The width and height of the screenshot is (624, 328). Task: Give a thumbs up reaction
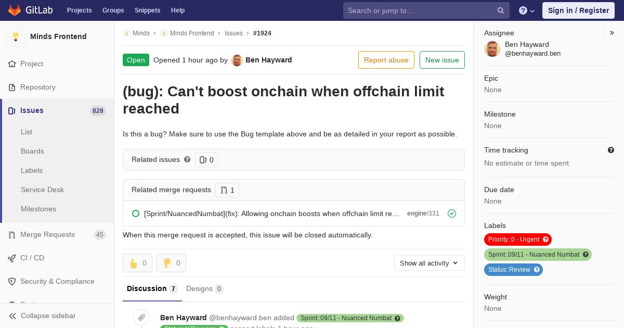tap(137, 263)
